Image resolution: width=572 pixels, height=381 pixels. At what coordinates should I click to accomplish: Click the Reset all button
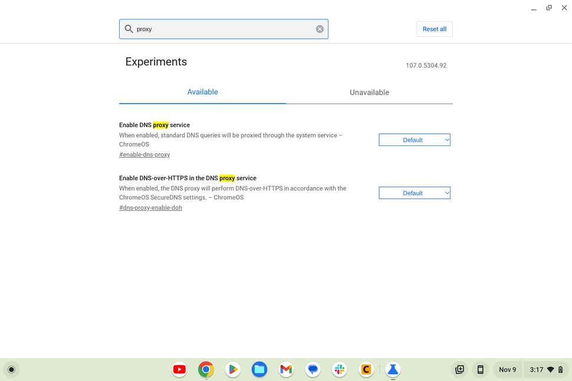pos(435,29)
